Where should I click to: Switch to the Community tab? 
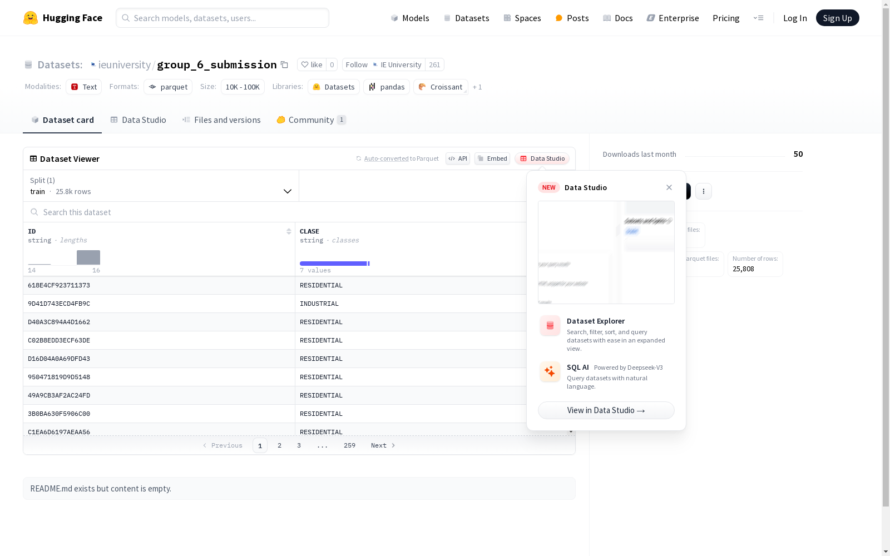[x=311, y=120]
